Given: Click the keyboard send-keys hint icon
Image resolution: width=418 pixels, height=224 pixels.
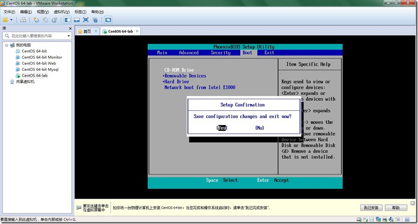Looking at the screenshot, I should (79, 208).
